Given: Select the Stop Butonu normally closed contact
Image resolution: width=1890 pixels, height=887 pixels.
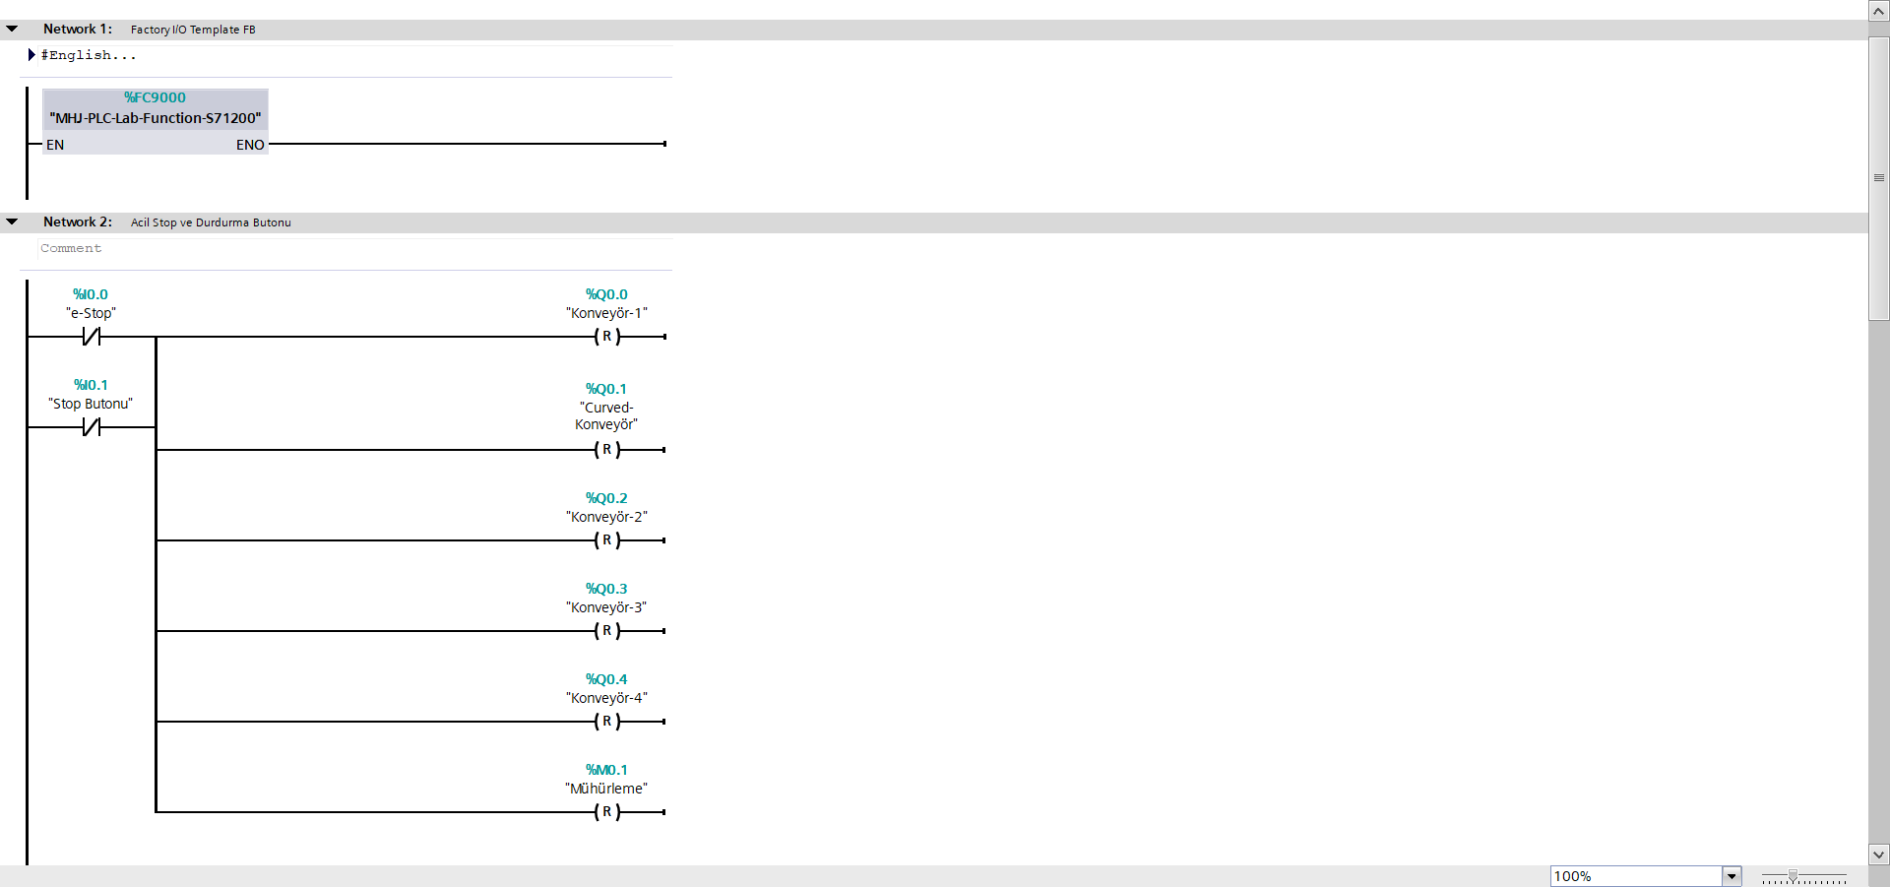Looking at the screenshot, I should point(92,427).
